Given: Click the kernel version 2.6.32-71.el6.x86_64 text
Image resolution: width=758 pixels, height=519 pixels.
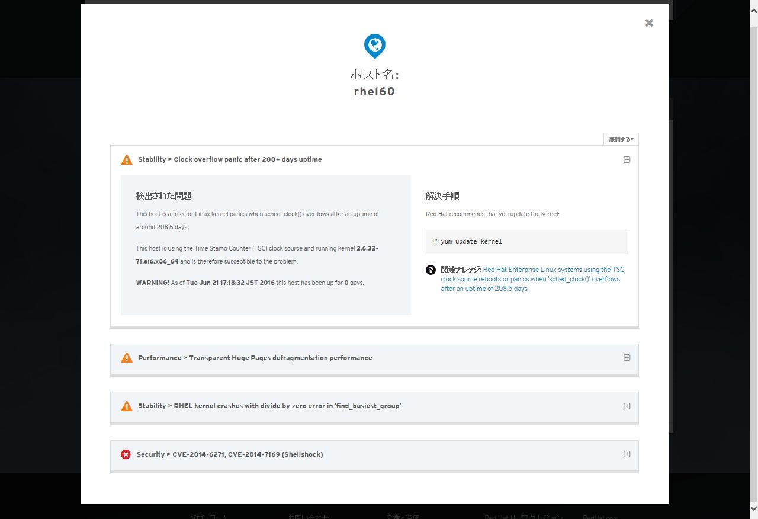Looking at the screenshot, I should 257,255.
